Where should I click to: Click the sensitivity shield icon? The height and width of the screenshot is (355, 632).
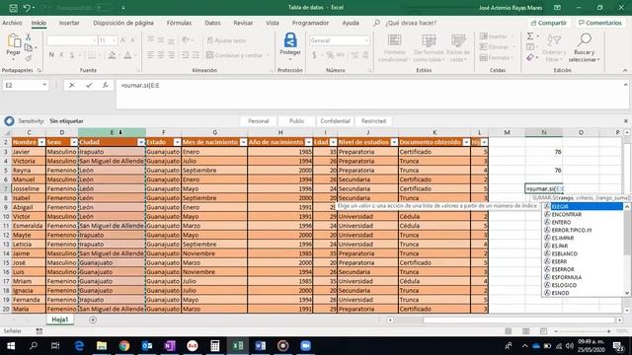pyautogui.click(x=9, y=120)
